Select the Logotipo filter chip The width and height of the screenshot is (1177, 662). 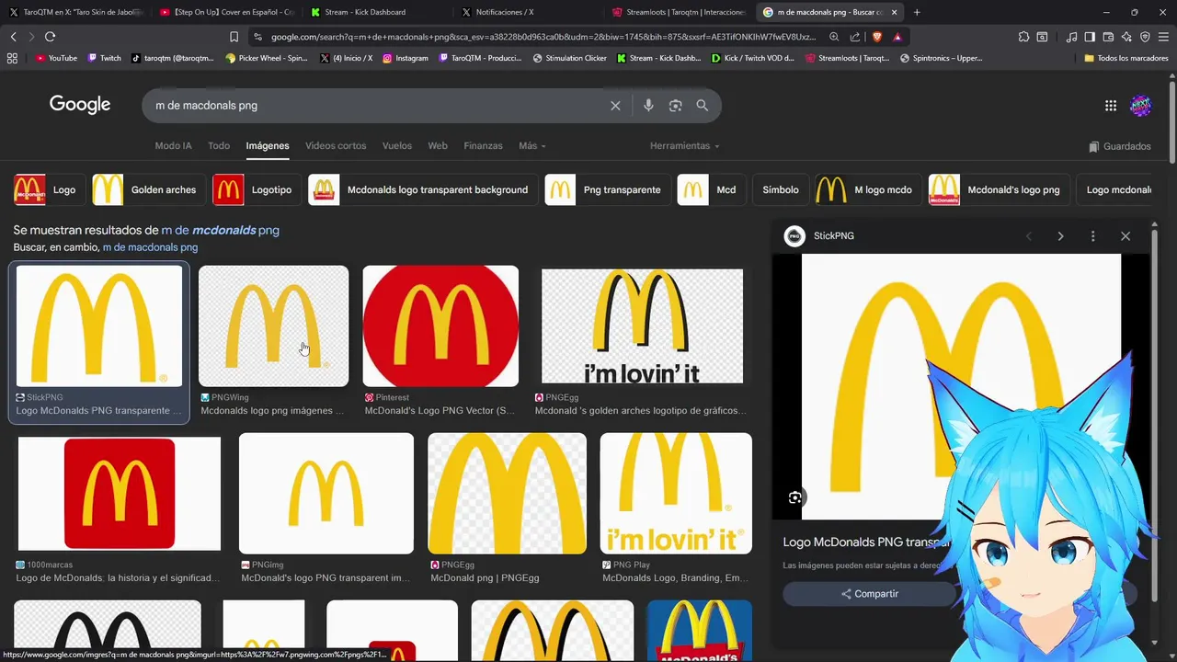pyautogui.click(x=256, y=190)
